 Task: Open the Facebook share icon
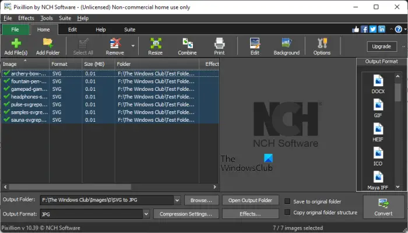[364, 29]
